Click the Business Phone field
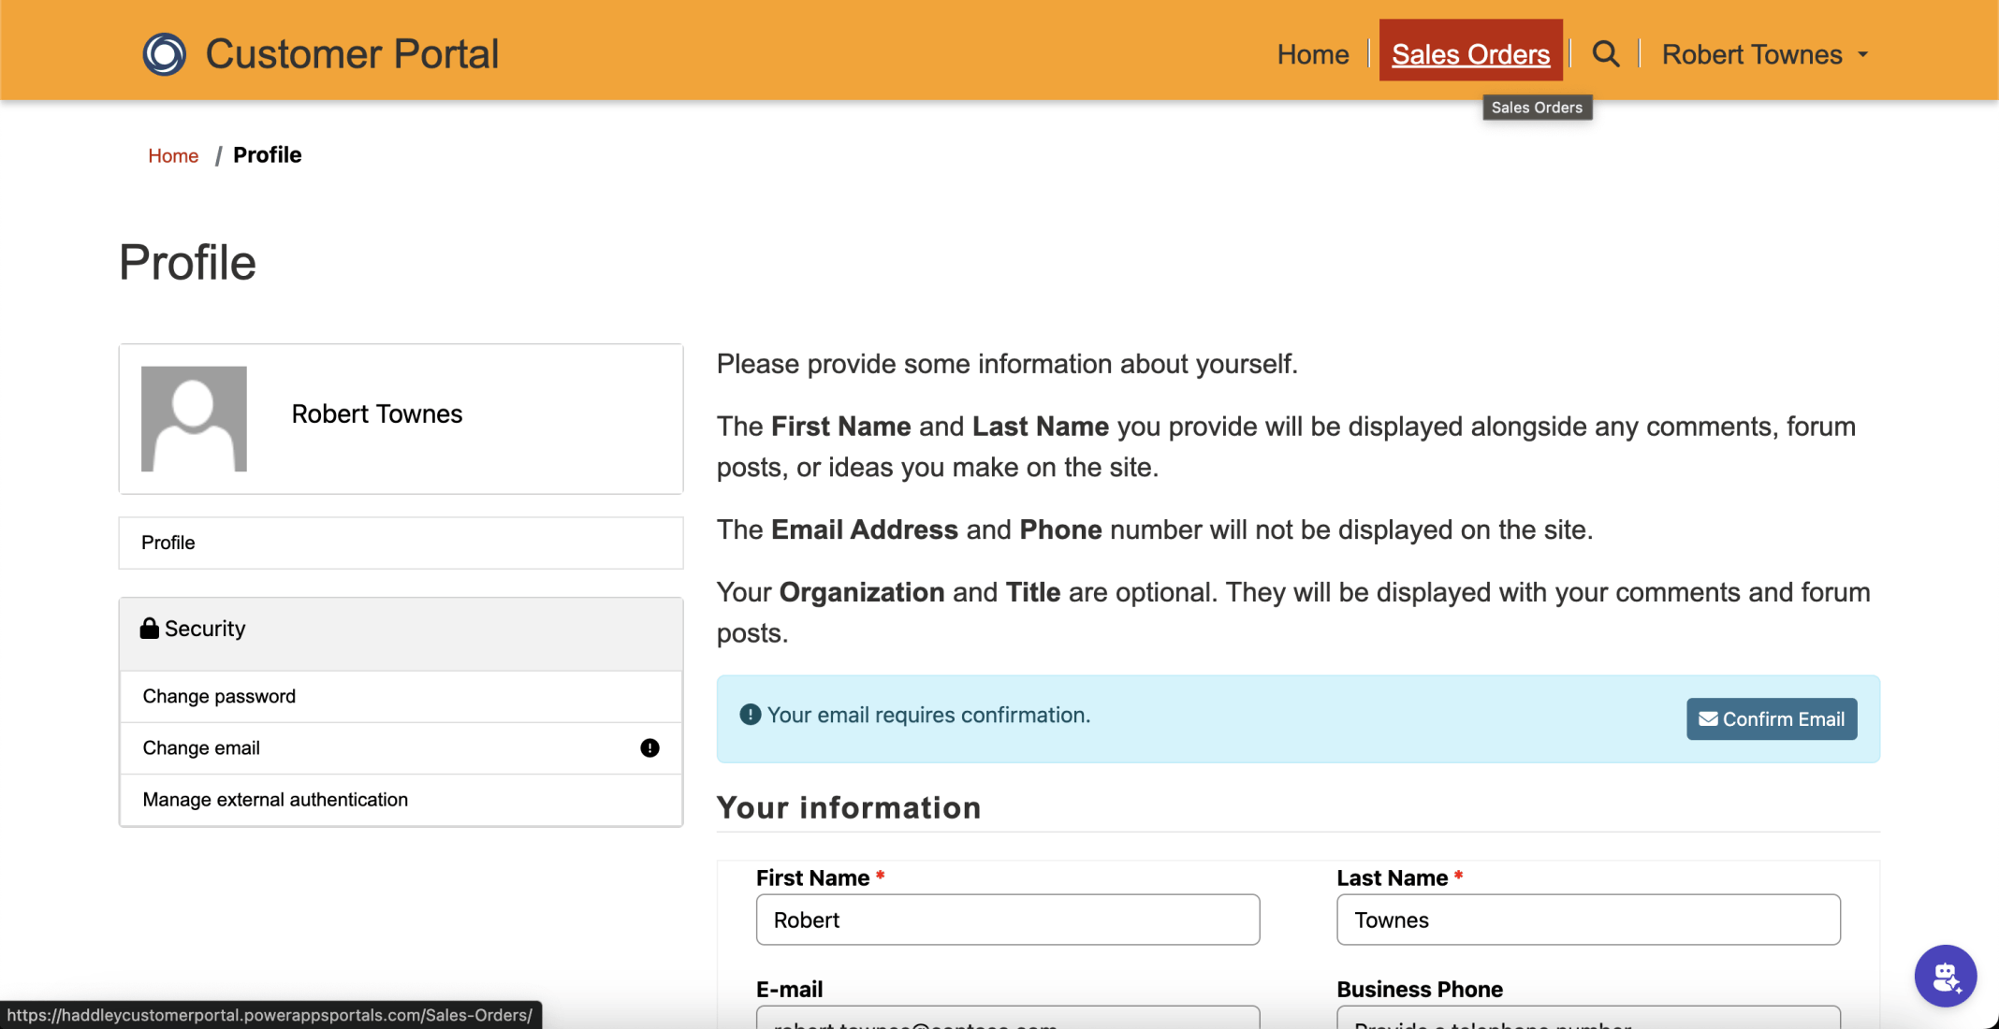 click(1587, 1018)
